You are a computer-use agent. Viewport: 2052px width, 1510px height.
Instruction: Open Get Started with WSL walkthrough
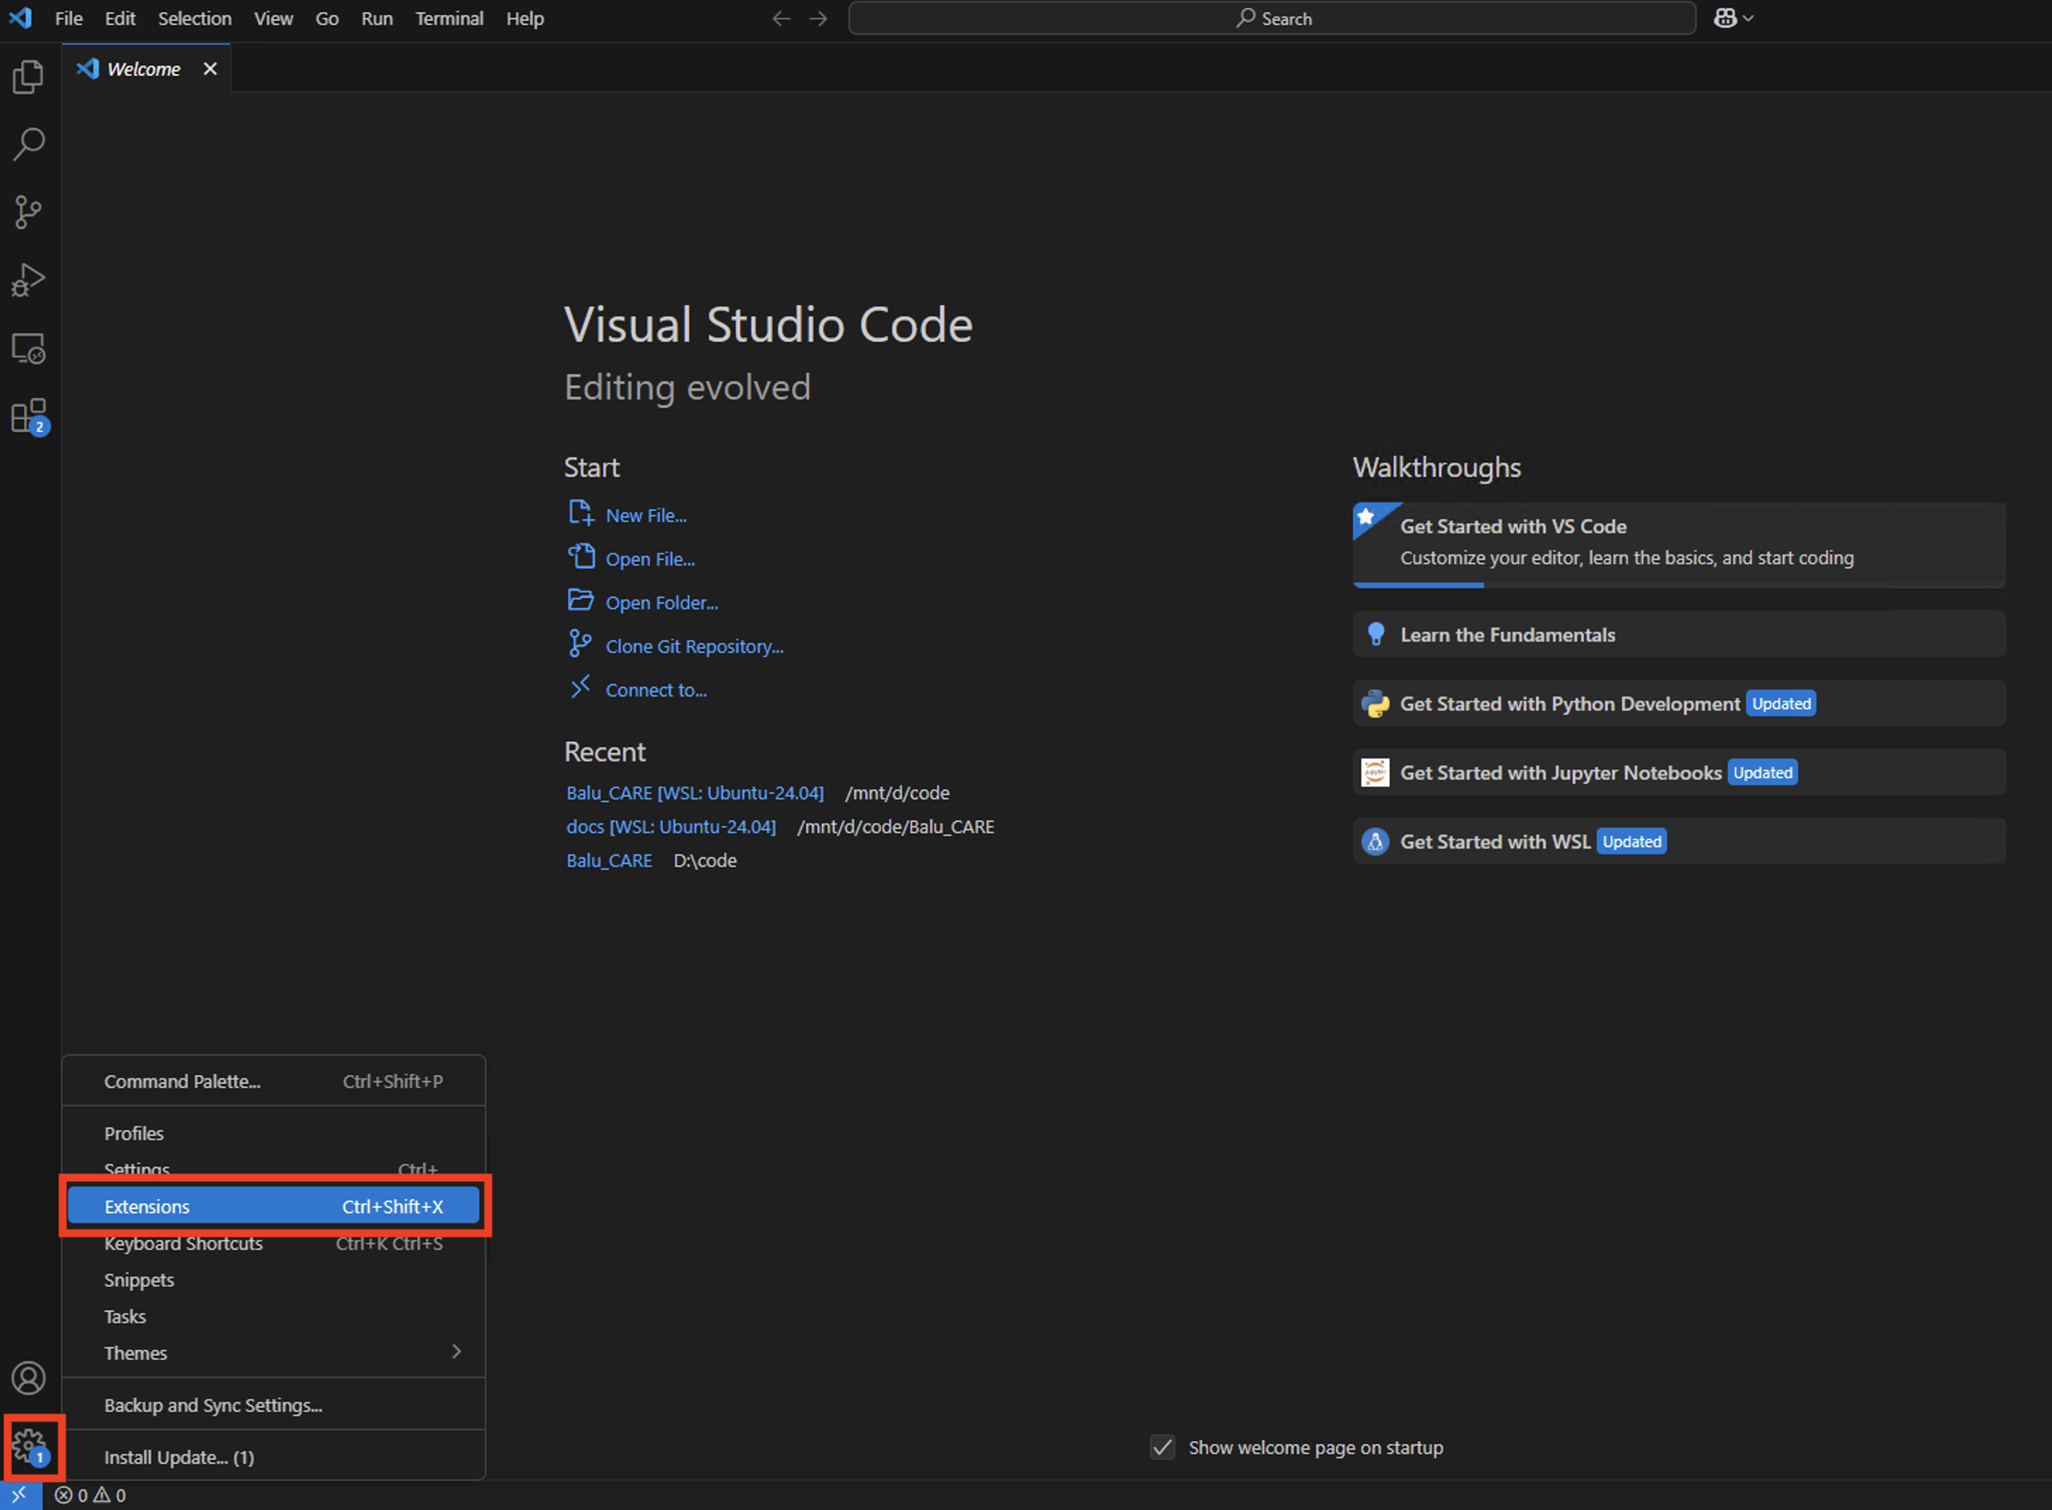(1679, 842)
